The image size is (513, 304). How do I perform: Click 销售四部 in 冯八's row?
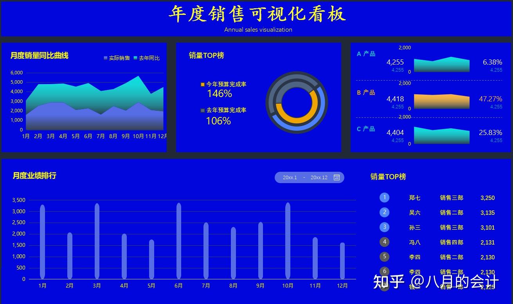pyautogui.click(x=452, y=243)
